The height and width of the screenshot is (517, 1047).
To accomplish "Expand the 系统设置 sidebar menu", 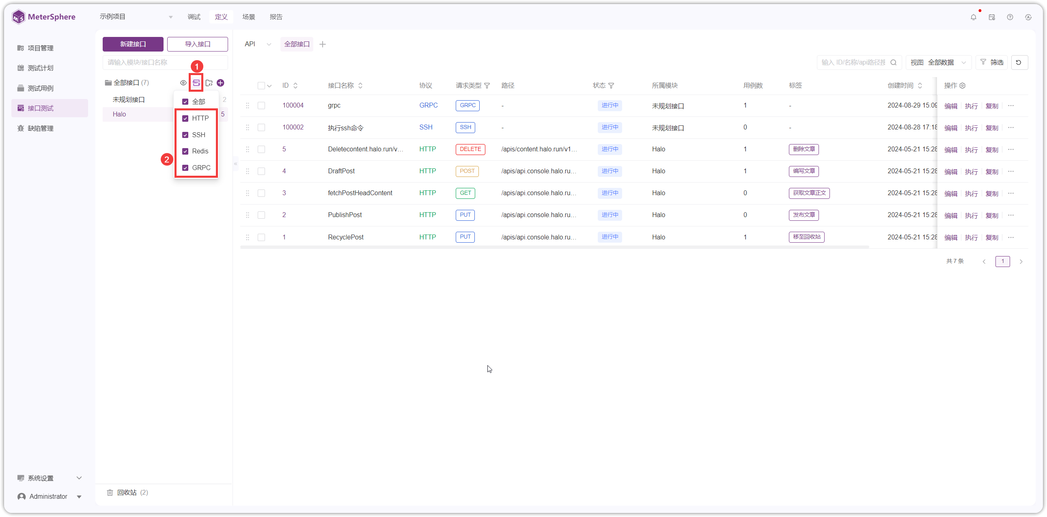I will (50, 478).
